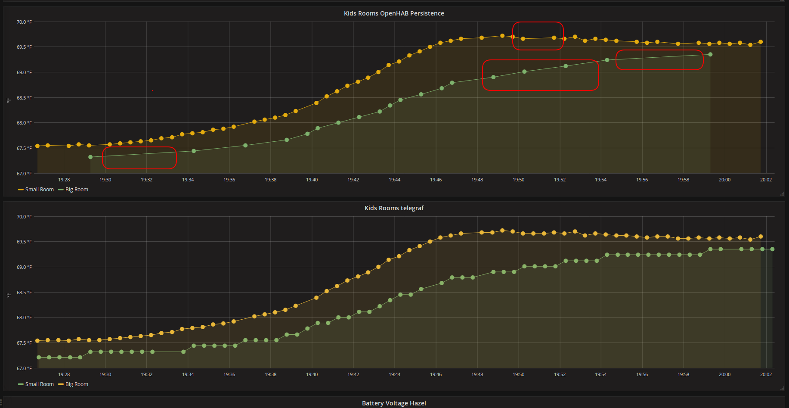Click the last green Big Room point in OpenHAB chart
This screenshot has height=408, width=789.
[710, 54]
